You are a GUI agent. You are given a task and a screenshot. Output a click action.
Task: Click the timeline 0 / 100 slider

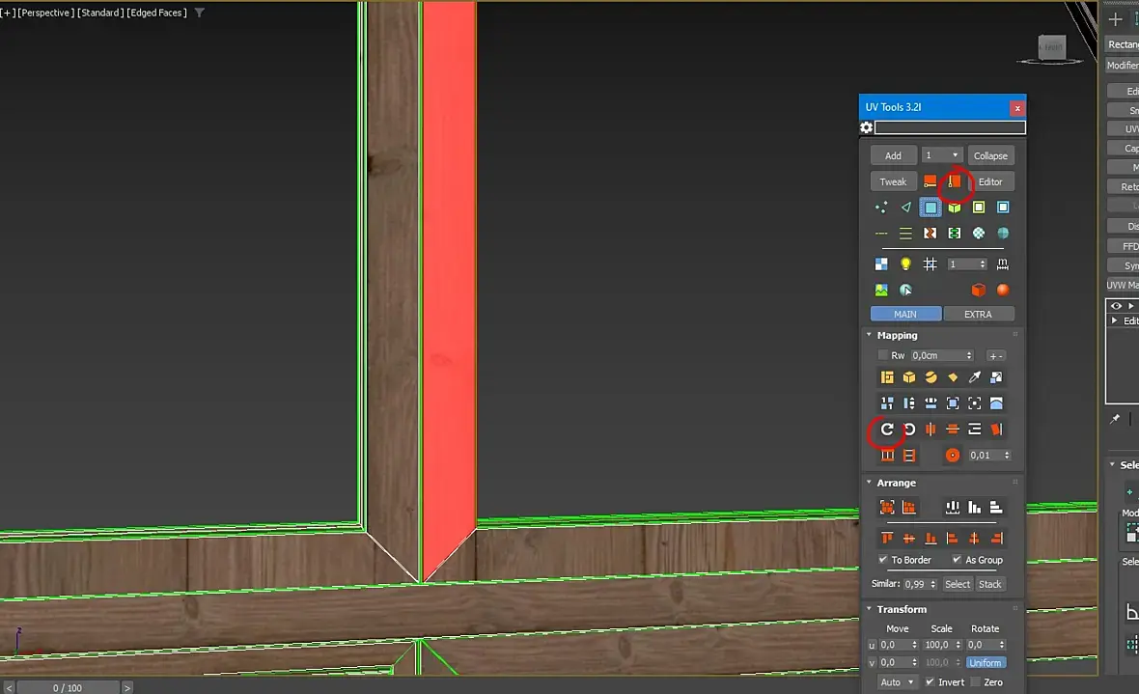[x=68, y=687]
